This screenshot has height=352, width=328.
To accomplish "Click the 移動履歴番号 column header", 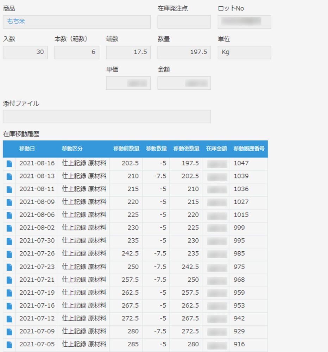I will coord(249,149).
